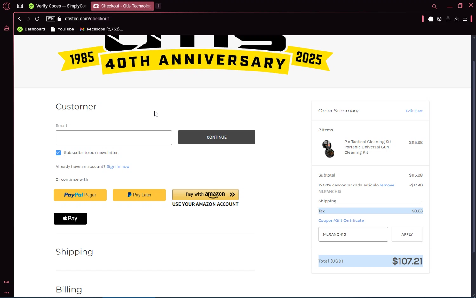This screenshot has height=298, width=476.
Task: Toggle the Coupon/Gift Certificate section
Action: [x=341, y=220]
